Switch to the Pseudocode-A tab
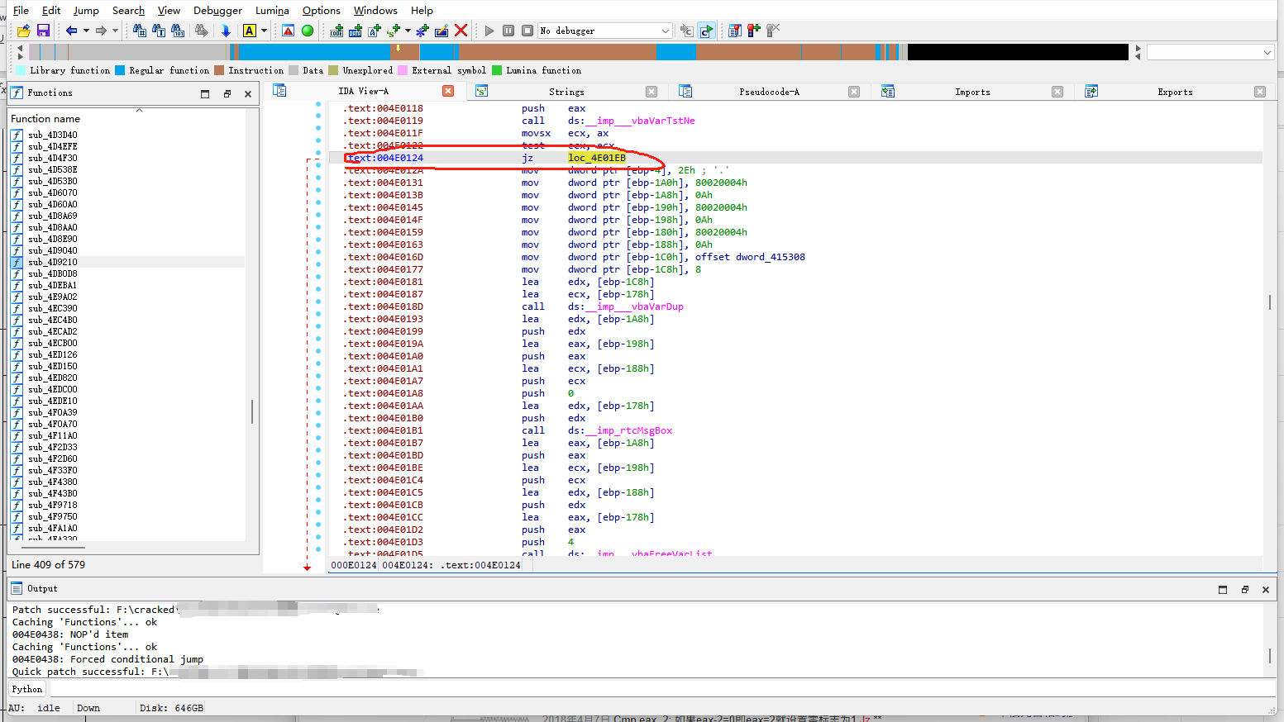 point(769,92)
